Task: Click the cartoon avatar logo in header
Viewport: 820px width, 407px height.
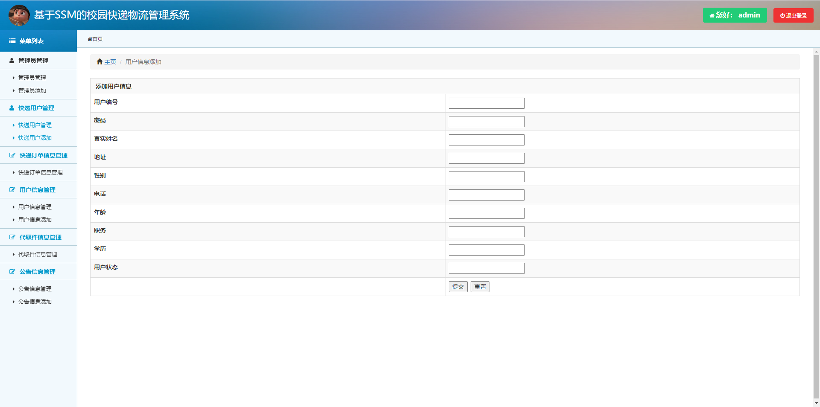Action: tap(19, 15)
